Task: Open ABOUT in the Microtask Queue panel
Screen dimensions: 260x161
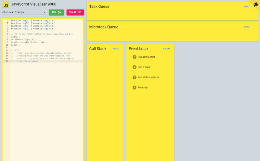Action: coord(247,27)
